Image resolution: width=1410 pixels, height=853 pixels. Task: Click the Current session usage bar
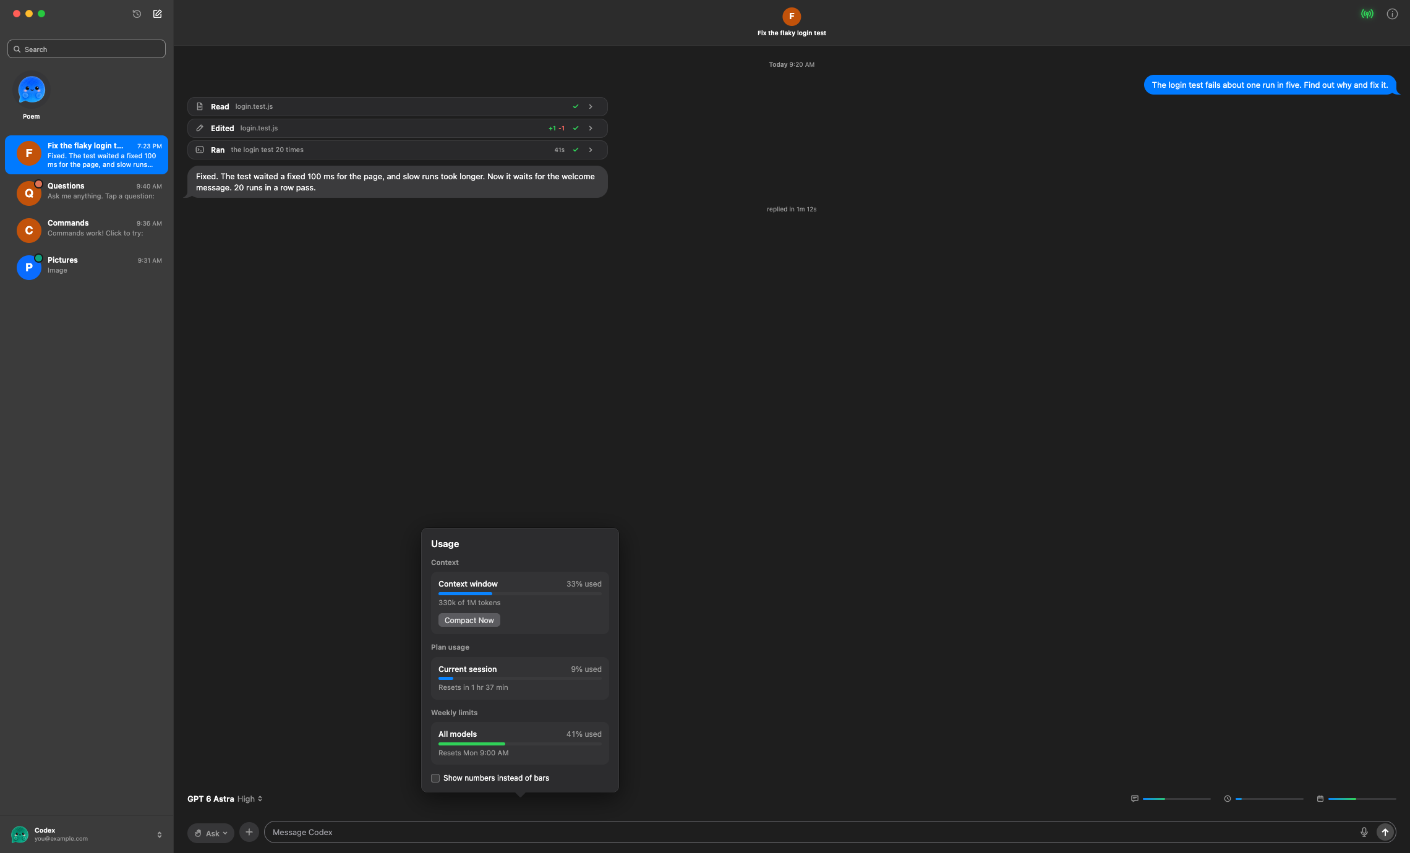click(520, 679)
